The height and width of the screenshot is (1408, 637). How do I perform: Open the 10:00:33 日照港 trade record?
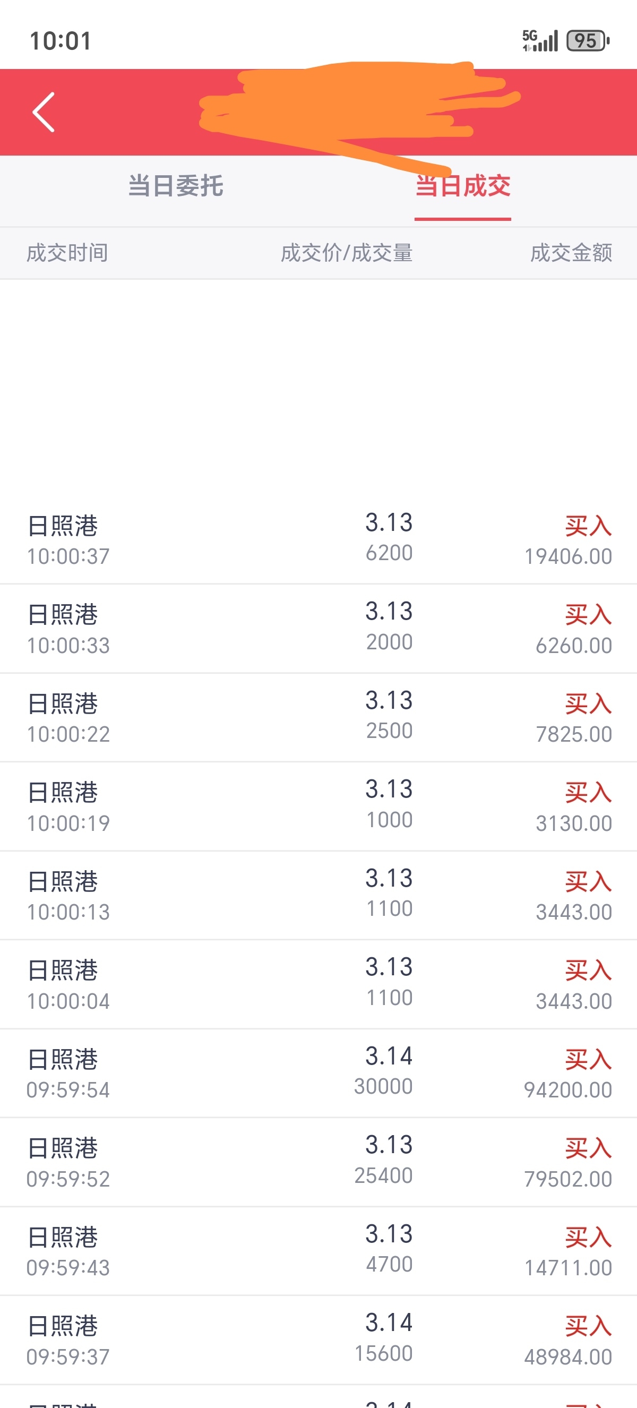318,628
